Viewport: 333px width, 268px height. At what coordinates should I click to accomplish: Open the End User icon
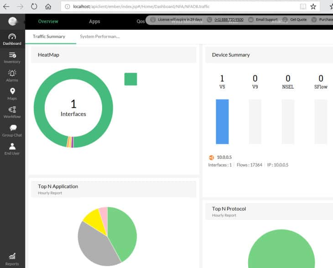point(12,147)
